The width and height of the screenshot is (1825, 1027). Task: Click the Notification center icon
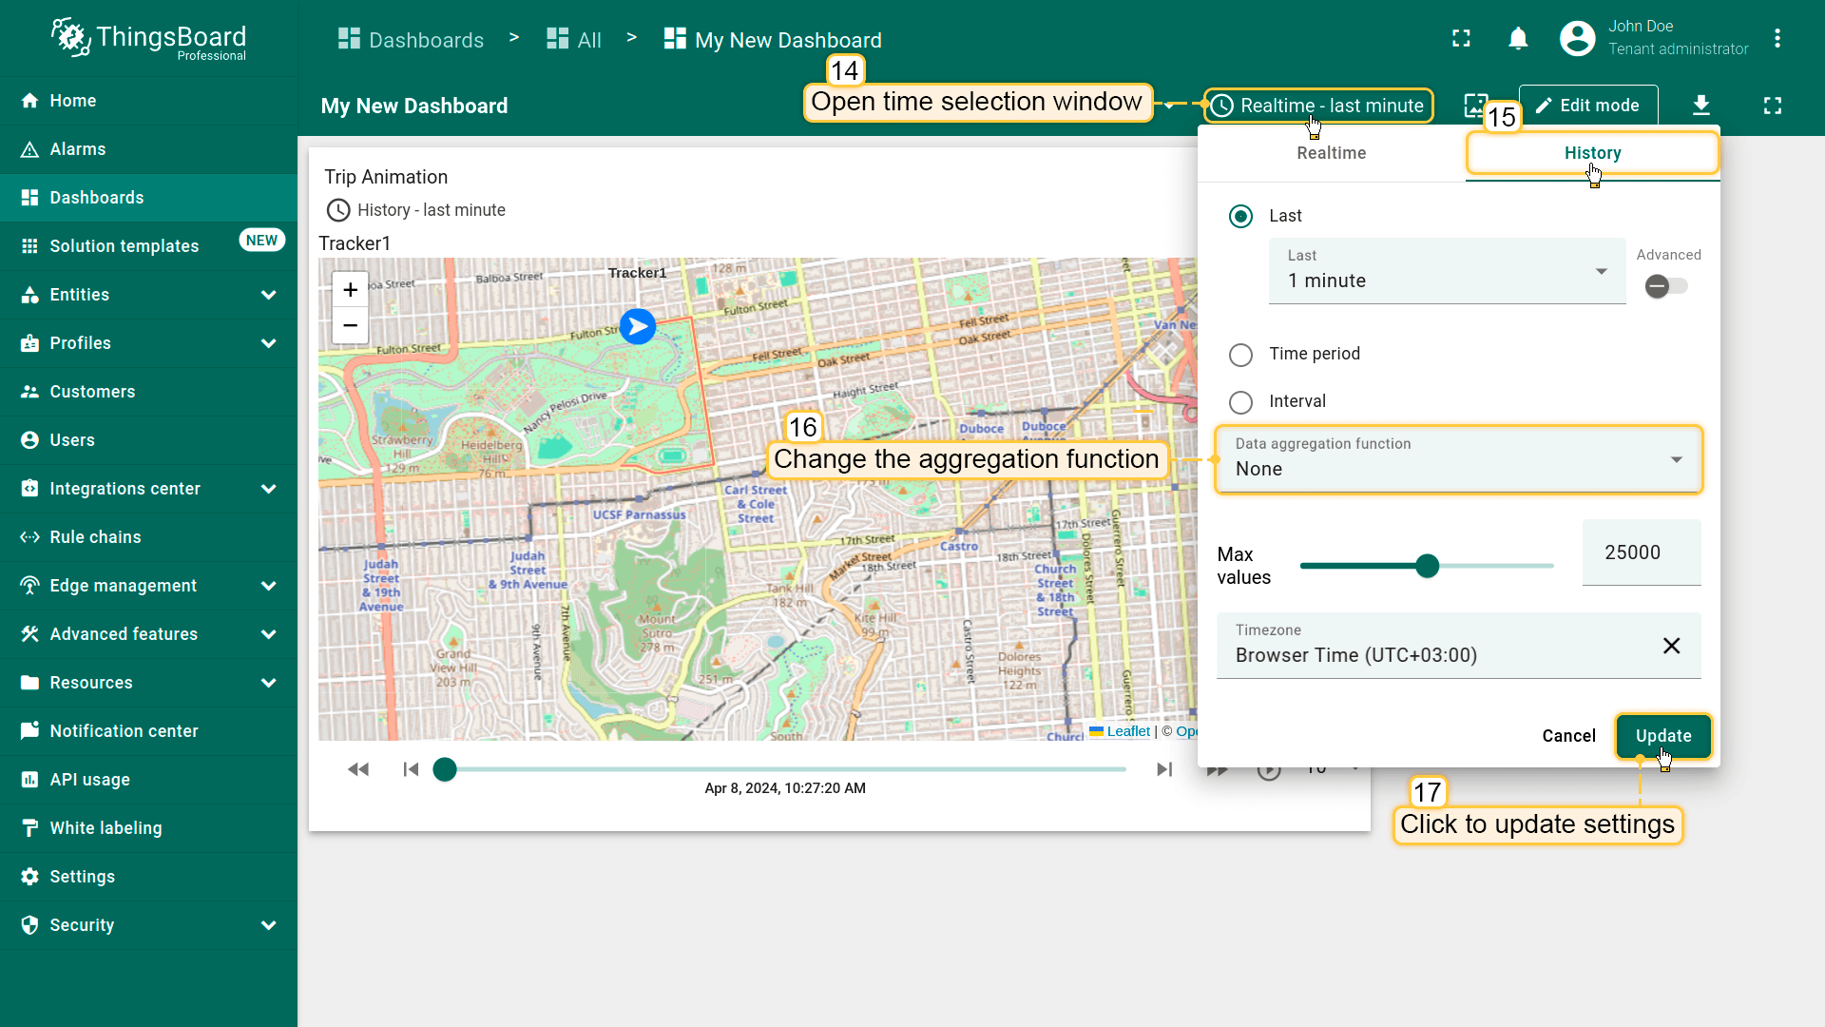(x=29, y=731)
